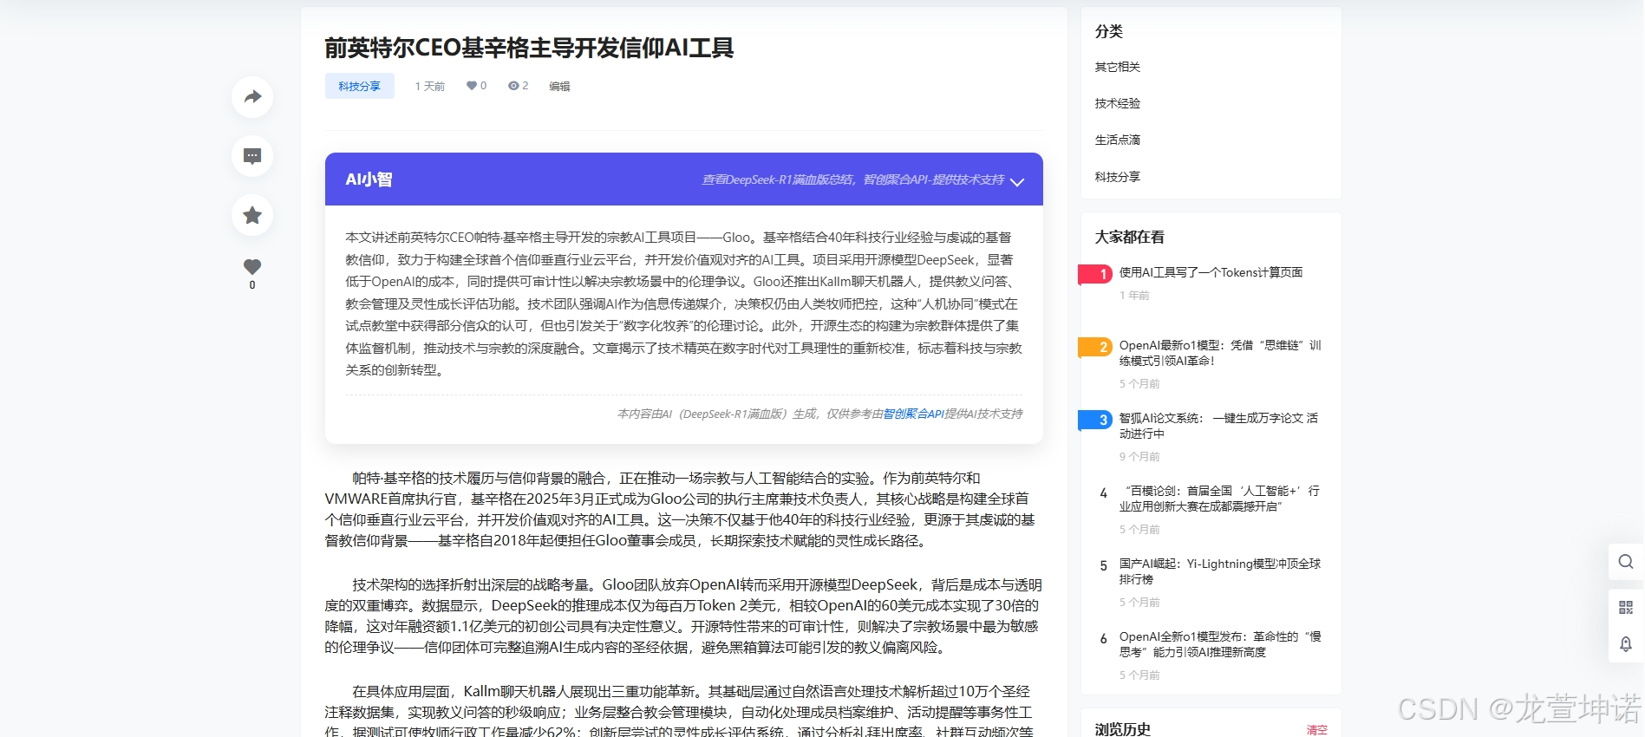Click the share arrow icon
This screenshot has width=1645, height=737.
252,96
